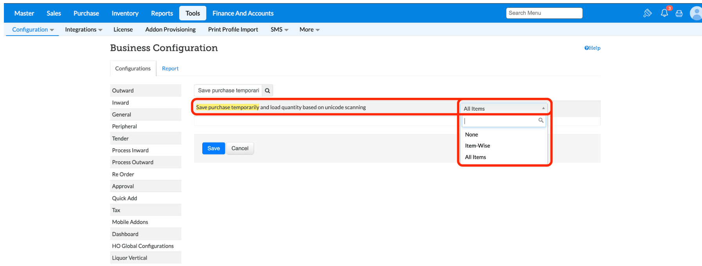702x266 pixels.
Task: Collapse the All Items dropdown arrow
Action: point(543,108)
